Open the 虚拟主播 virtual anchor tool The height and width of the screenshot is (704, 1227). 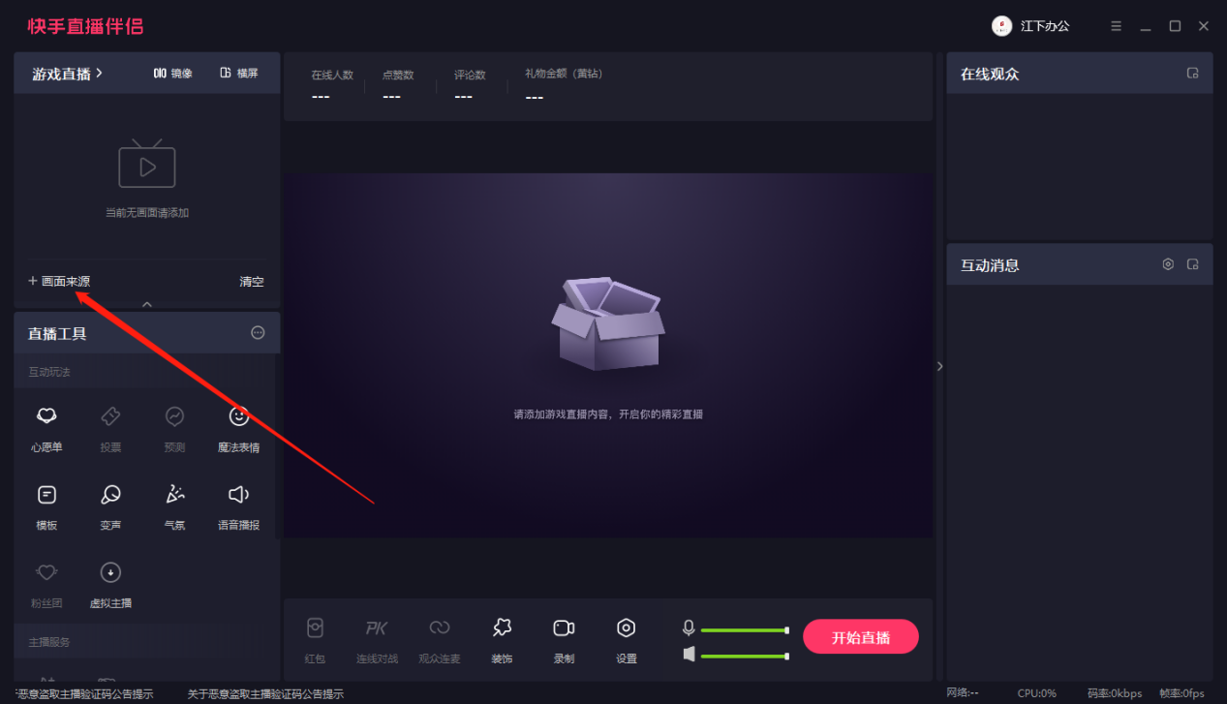[110, 585]
